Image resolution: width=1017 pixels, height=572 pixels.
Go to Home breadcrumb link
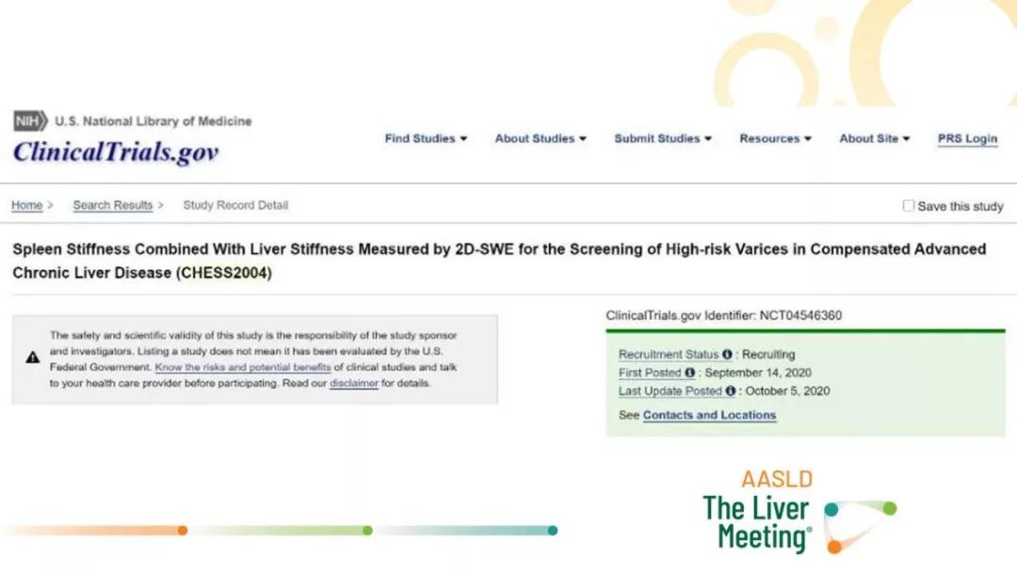pyautogui.click(x=26, y=205)
